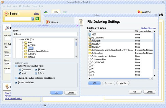Open the Help menu
The image size is (166, 108).
point(41,6)
